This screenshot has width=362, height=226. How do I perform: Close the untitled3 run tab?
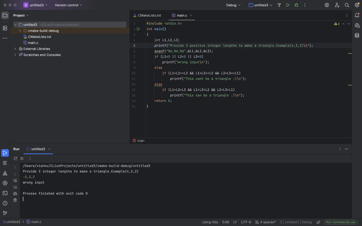[49, 149]
